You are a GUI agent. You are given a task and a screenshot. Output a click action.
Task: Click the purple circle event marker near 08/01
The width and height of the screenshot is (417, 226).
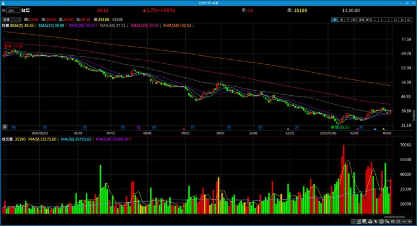pyautogui.click(x=139, y=127)
